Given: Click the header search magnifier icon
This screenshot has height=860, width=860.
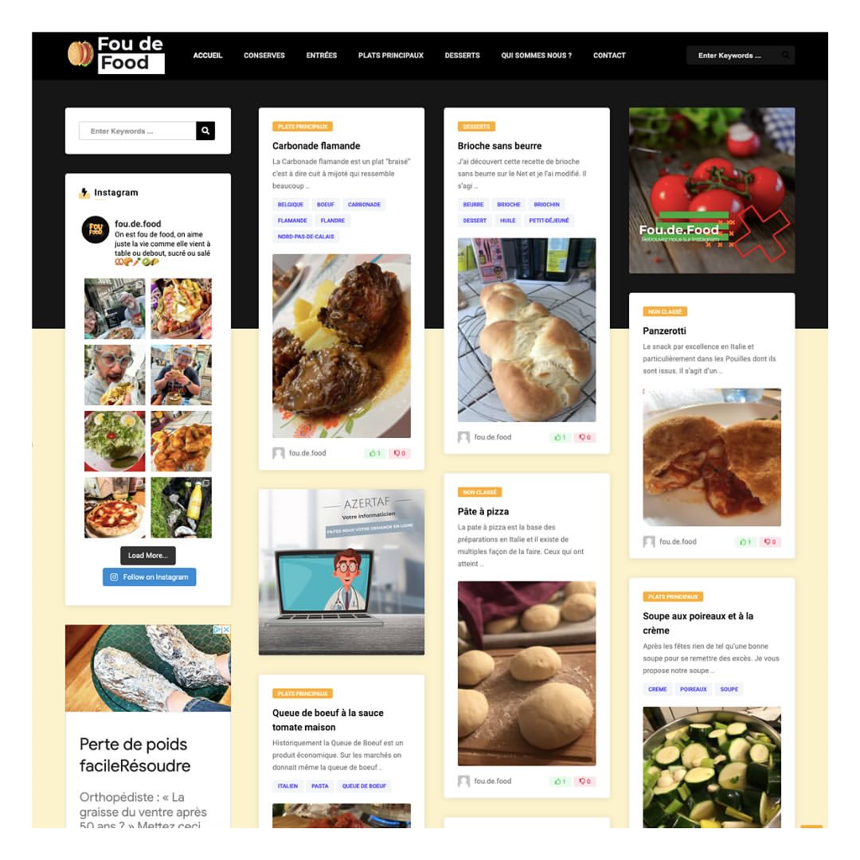Looking at the screenshot, I should click(x=785, y=55).
